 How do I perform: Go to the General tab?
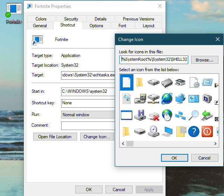coord(40,26)
